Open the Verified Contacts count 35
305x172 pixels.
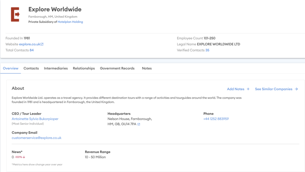coord(207,50)
